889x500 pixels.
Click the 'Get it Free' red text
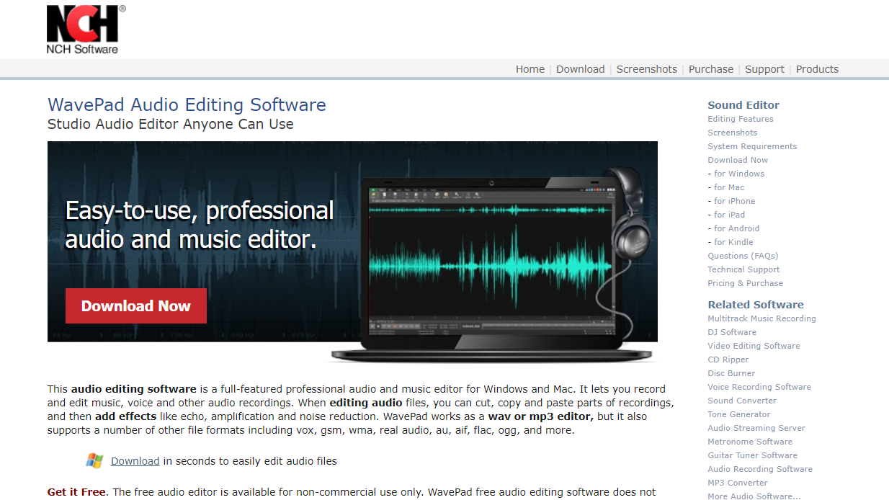(77, 492)
